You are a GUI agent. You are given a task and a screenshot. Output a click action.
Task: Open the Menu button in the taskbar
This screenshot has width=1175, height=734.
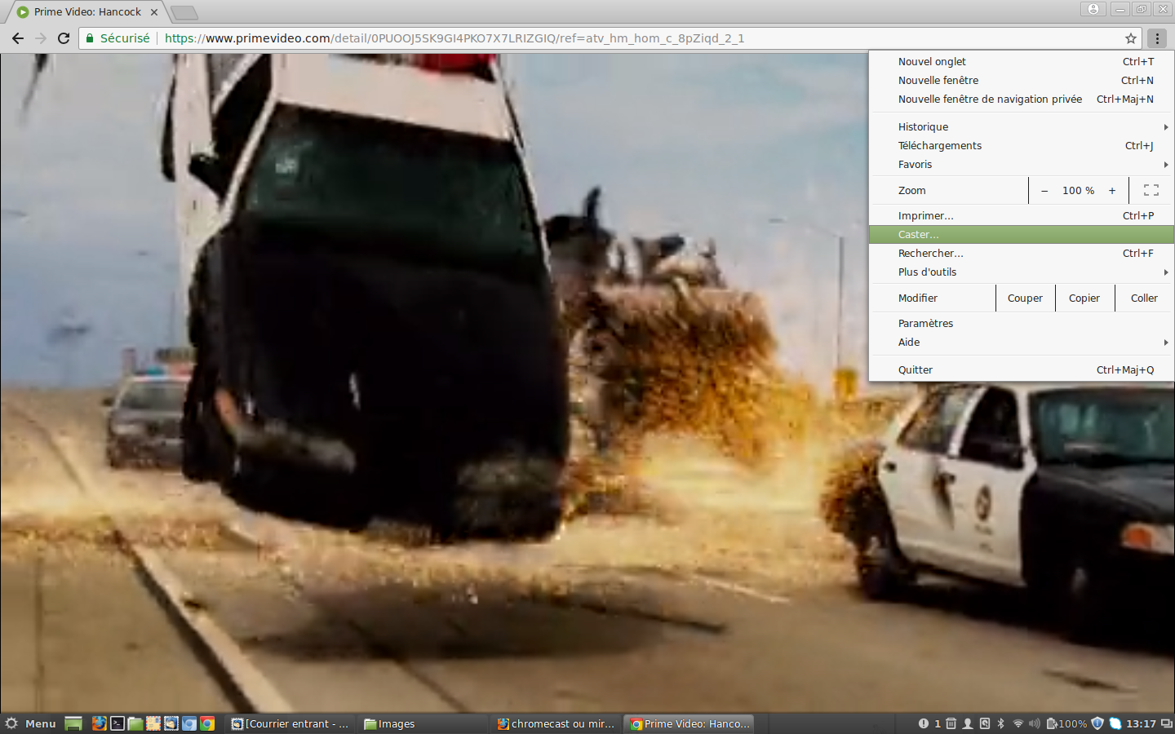30,723
